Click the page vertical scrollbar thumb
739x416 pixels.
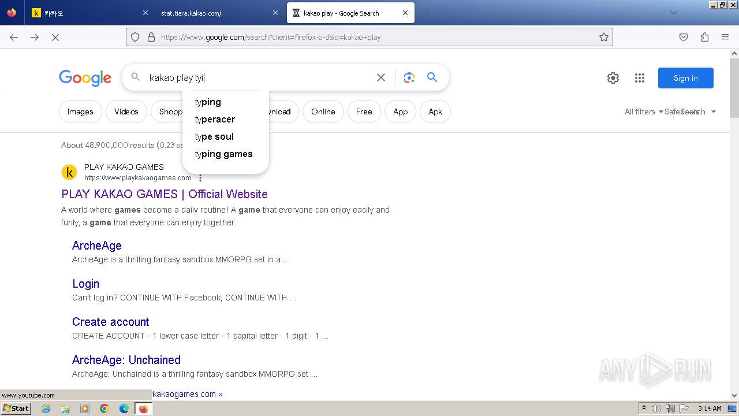pos(734,88)
